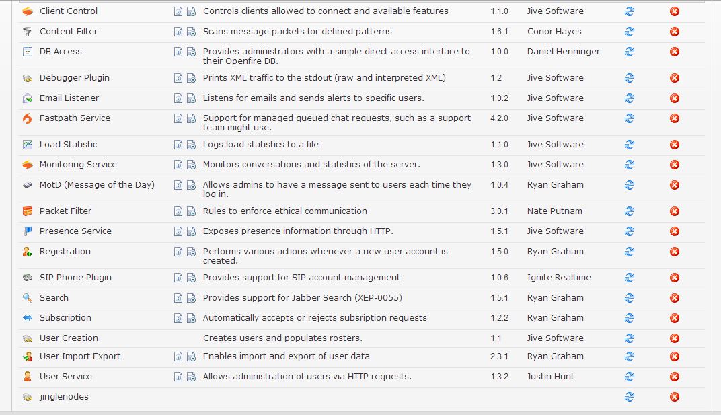The image size is (721, 415).
Task: Delete the DB Access plugin
Action: point(675,52)
